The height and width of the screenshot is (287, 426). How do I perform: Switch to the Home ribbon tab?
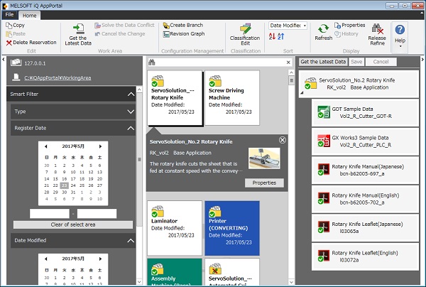pyautogui.click(x=29, y=15)
